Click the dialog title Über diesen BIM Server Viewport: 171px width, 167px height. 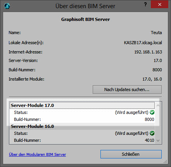pyautogui.click(x=85, y=6)
